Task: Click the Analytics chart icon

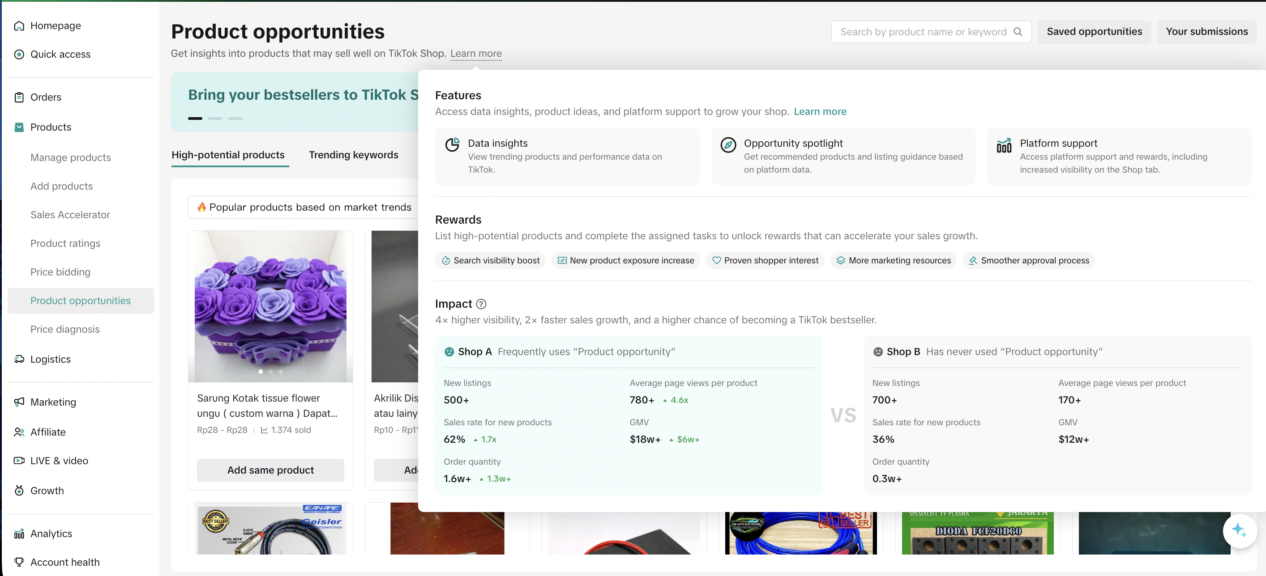Action: pyautogui.click(x=19, y=533)
